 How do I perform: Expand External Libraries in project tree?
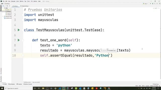(x=3, y=16)
